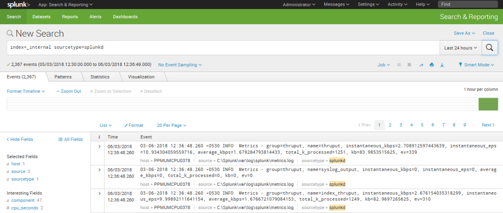The width and height of the screenshot is (503, 213).
Task: Expand the first event at 12:36:48.260 thruput
Action: point(99,146)
